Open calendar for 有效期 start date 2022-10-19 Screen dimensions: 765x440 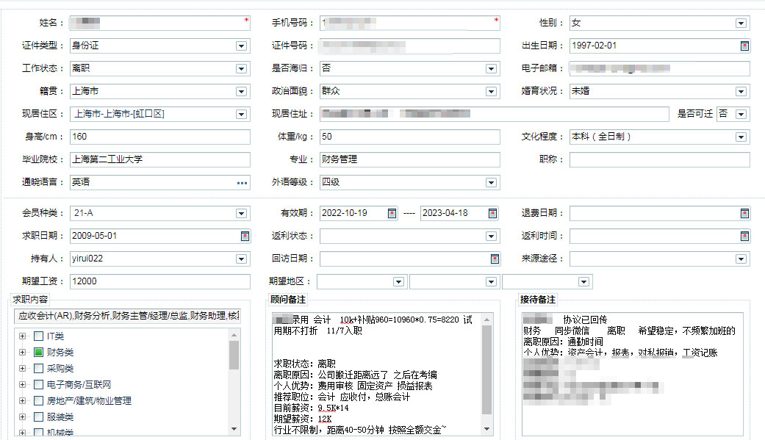pos(392,213)
